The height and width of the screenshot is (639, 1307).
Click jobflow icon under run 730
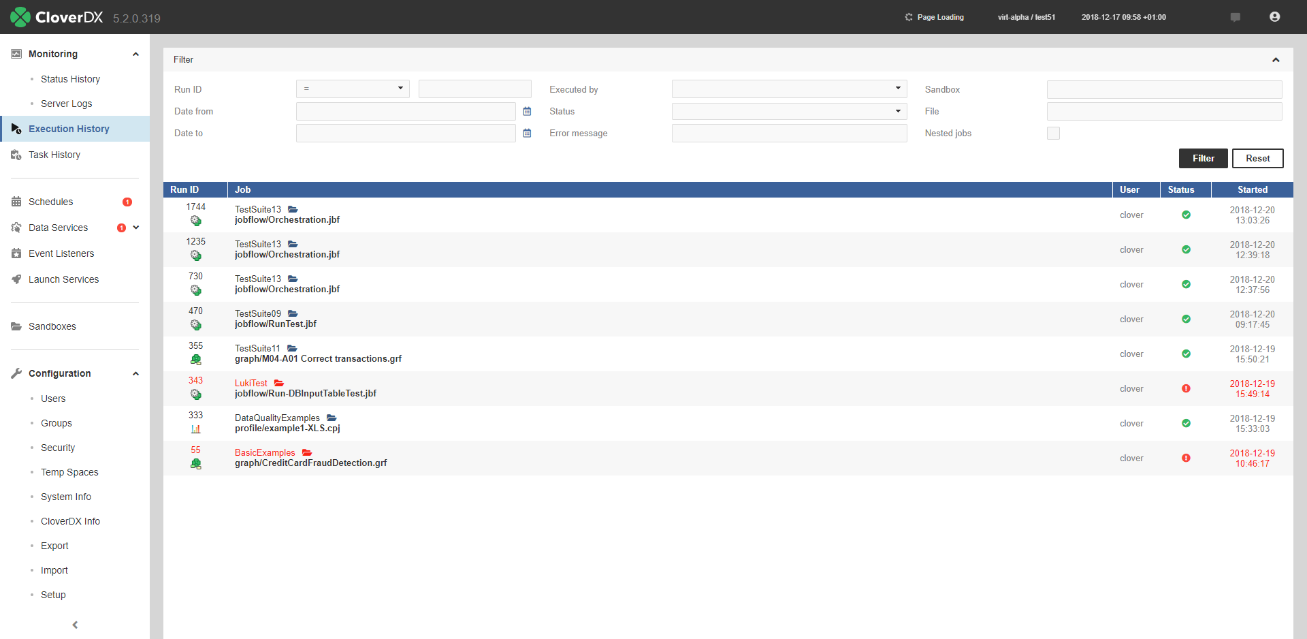tap(196, 290)
